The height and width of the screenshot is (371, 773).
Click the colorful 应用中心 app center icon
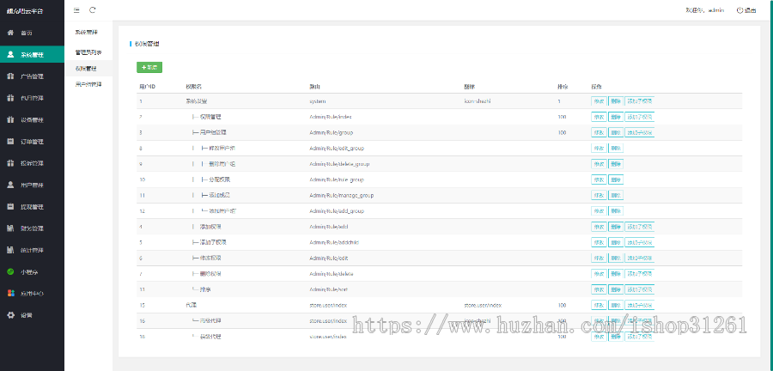tap(11, 293)
